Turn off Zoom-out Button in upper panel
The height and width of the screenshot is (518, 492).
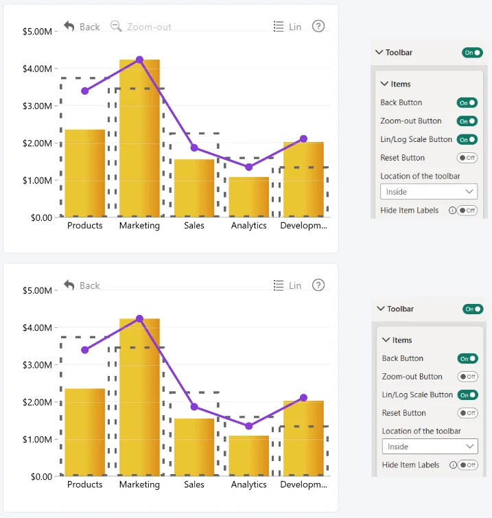point(467,121)
